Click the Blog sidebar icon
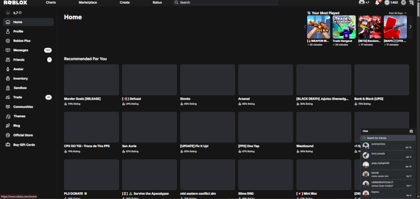Image resolution: width=420 pixels, height=199 pixels. pyautogui.click(x=8, y=126)
